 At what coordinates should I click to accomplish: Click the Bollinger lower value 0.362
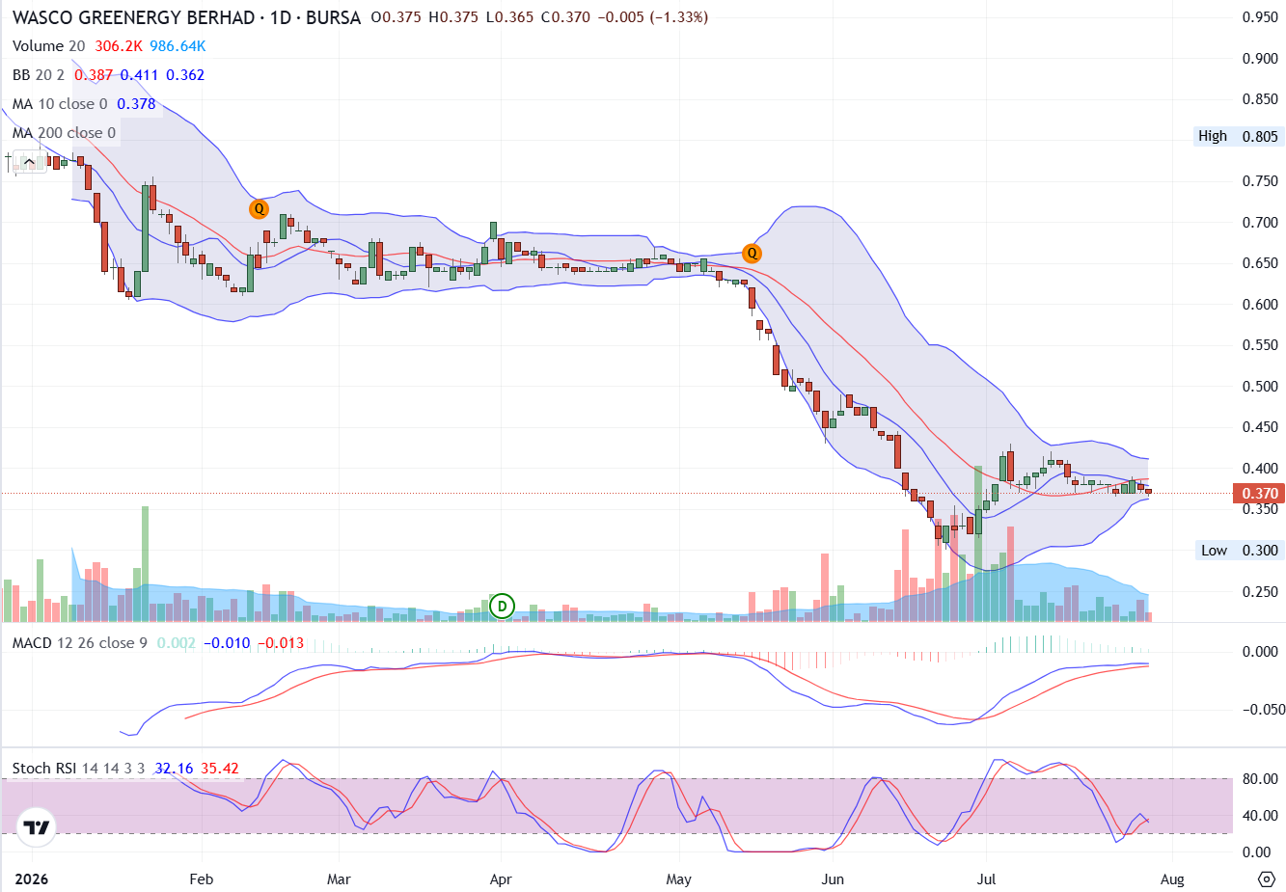(185, 75)
